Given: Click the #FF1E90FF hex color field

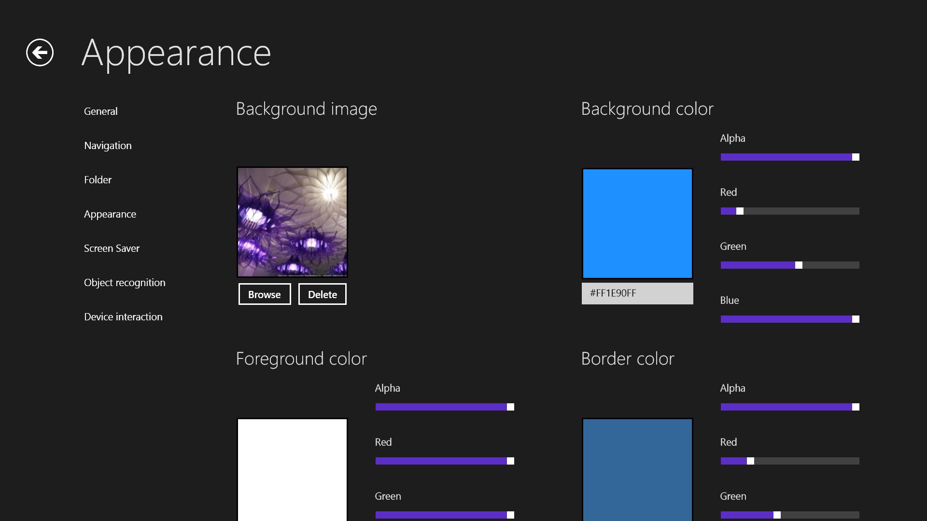Looking at the screenshot, I should 637,293.
